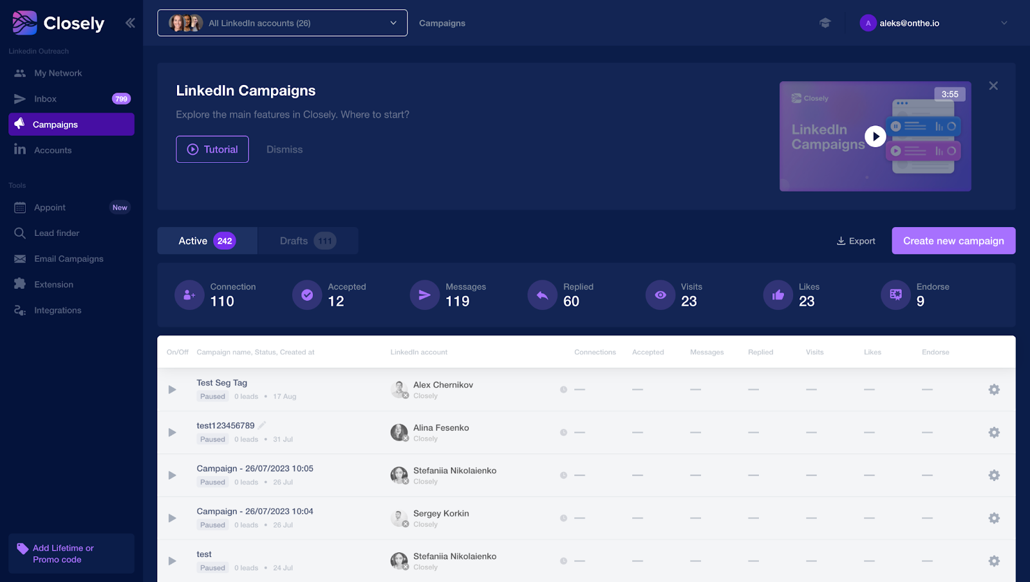The height and width of the screenshot is (582, 1030).
Task: Click the Endorse stat icon
Action: 896,295
